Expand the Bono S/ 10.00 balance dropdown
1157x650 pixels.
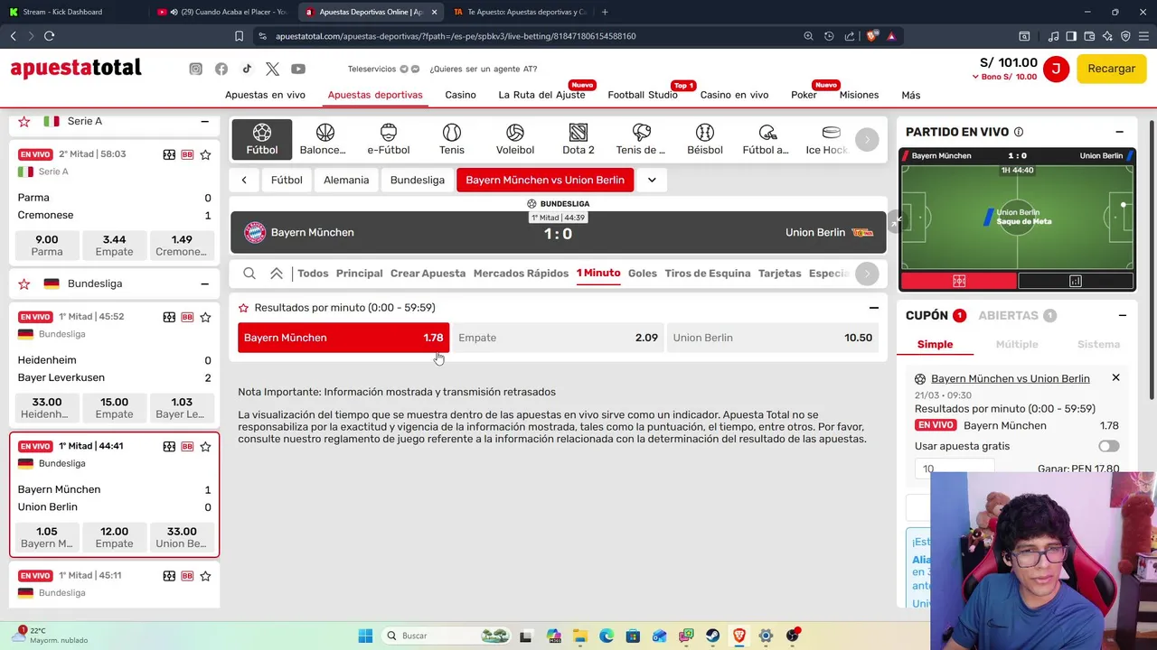pyautogui.click(x=1004, y=77)
